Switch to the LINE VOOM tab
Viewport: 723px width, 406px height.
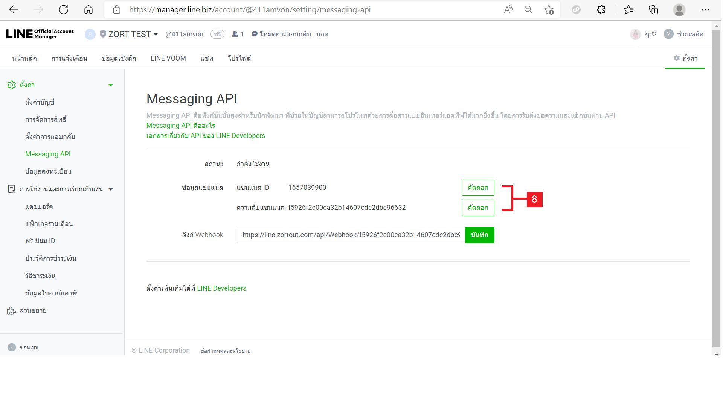tap(168, 58)
